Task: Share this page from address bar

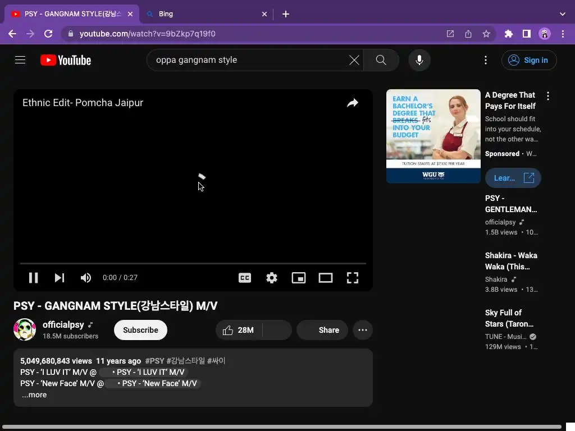Action: pos(468,34)
